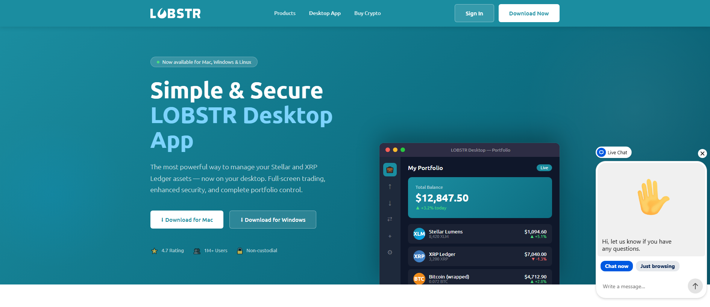710x307 pixels.
Task: Click the Sign In button
Action: tap(474, 13)
